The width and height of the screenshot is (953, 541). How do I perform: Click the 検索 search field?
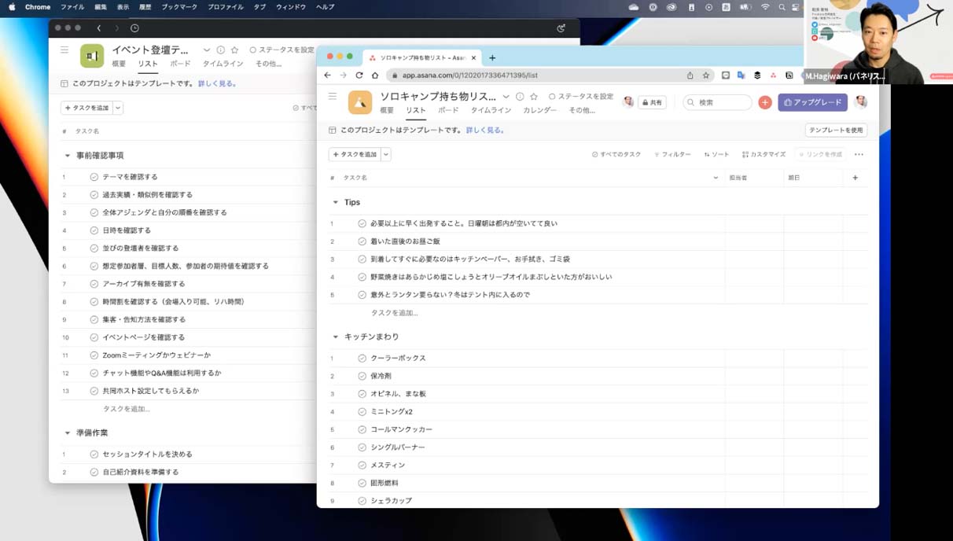point(718,102)
